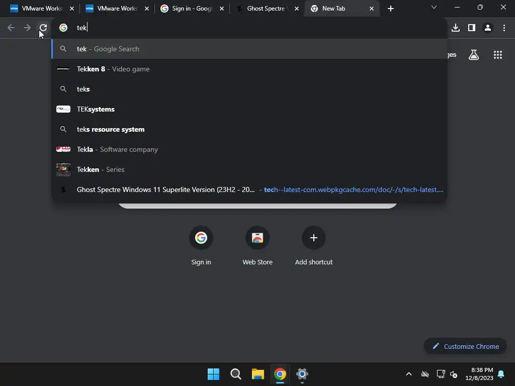Open the notification bell icon

[x=501, y=374]
